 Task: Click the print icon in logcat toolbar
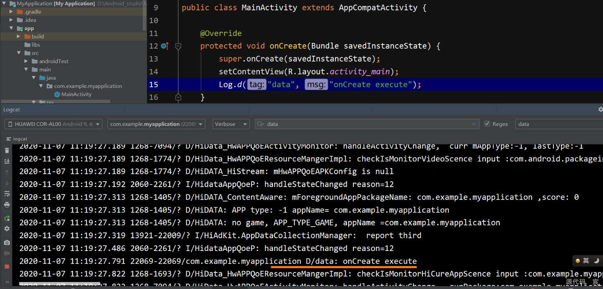[x=7, y=205]
